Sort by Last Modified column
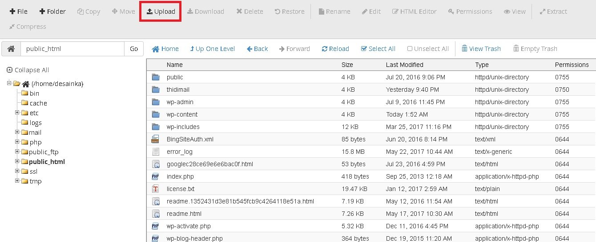Viewport: 596px width, 242px height. coord(404,65)
